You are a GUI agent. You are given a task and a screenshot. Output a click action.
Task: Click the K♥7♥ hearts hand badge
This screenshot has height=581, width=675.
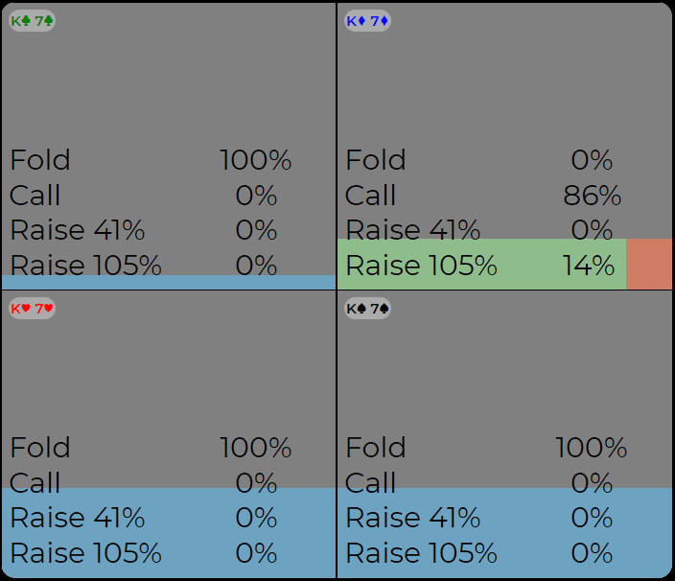pos(32,308)
